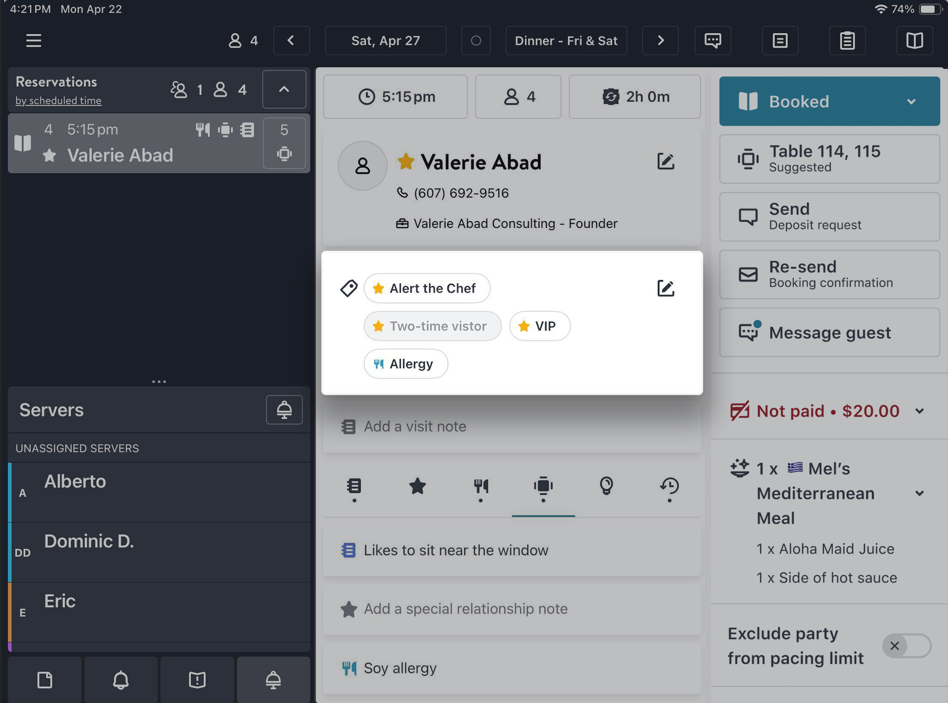Switch to the seating preferences tab
Screen dimensions: 948x703
(x=543, y=488)
